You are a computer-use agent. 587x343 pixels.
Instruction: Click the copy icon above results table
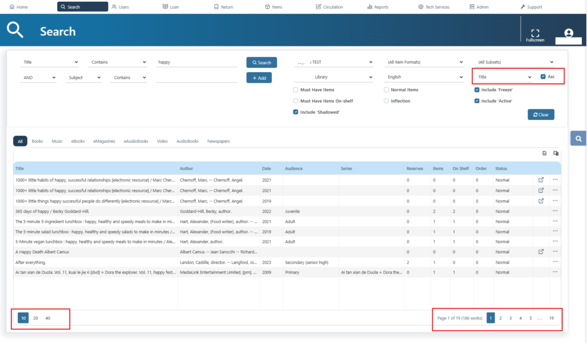[x=556, y=153]
